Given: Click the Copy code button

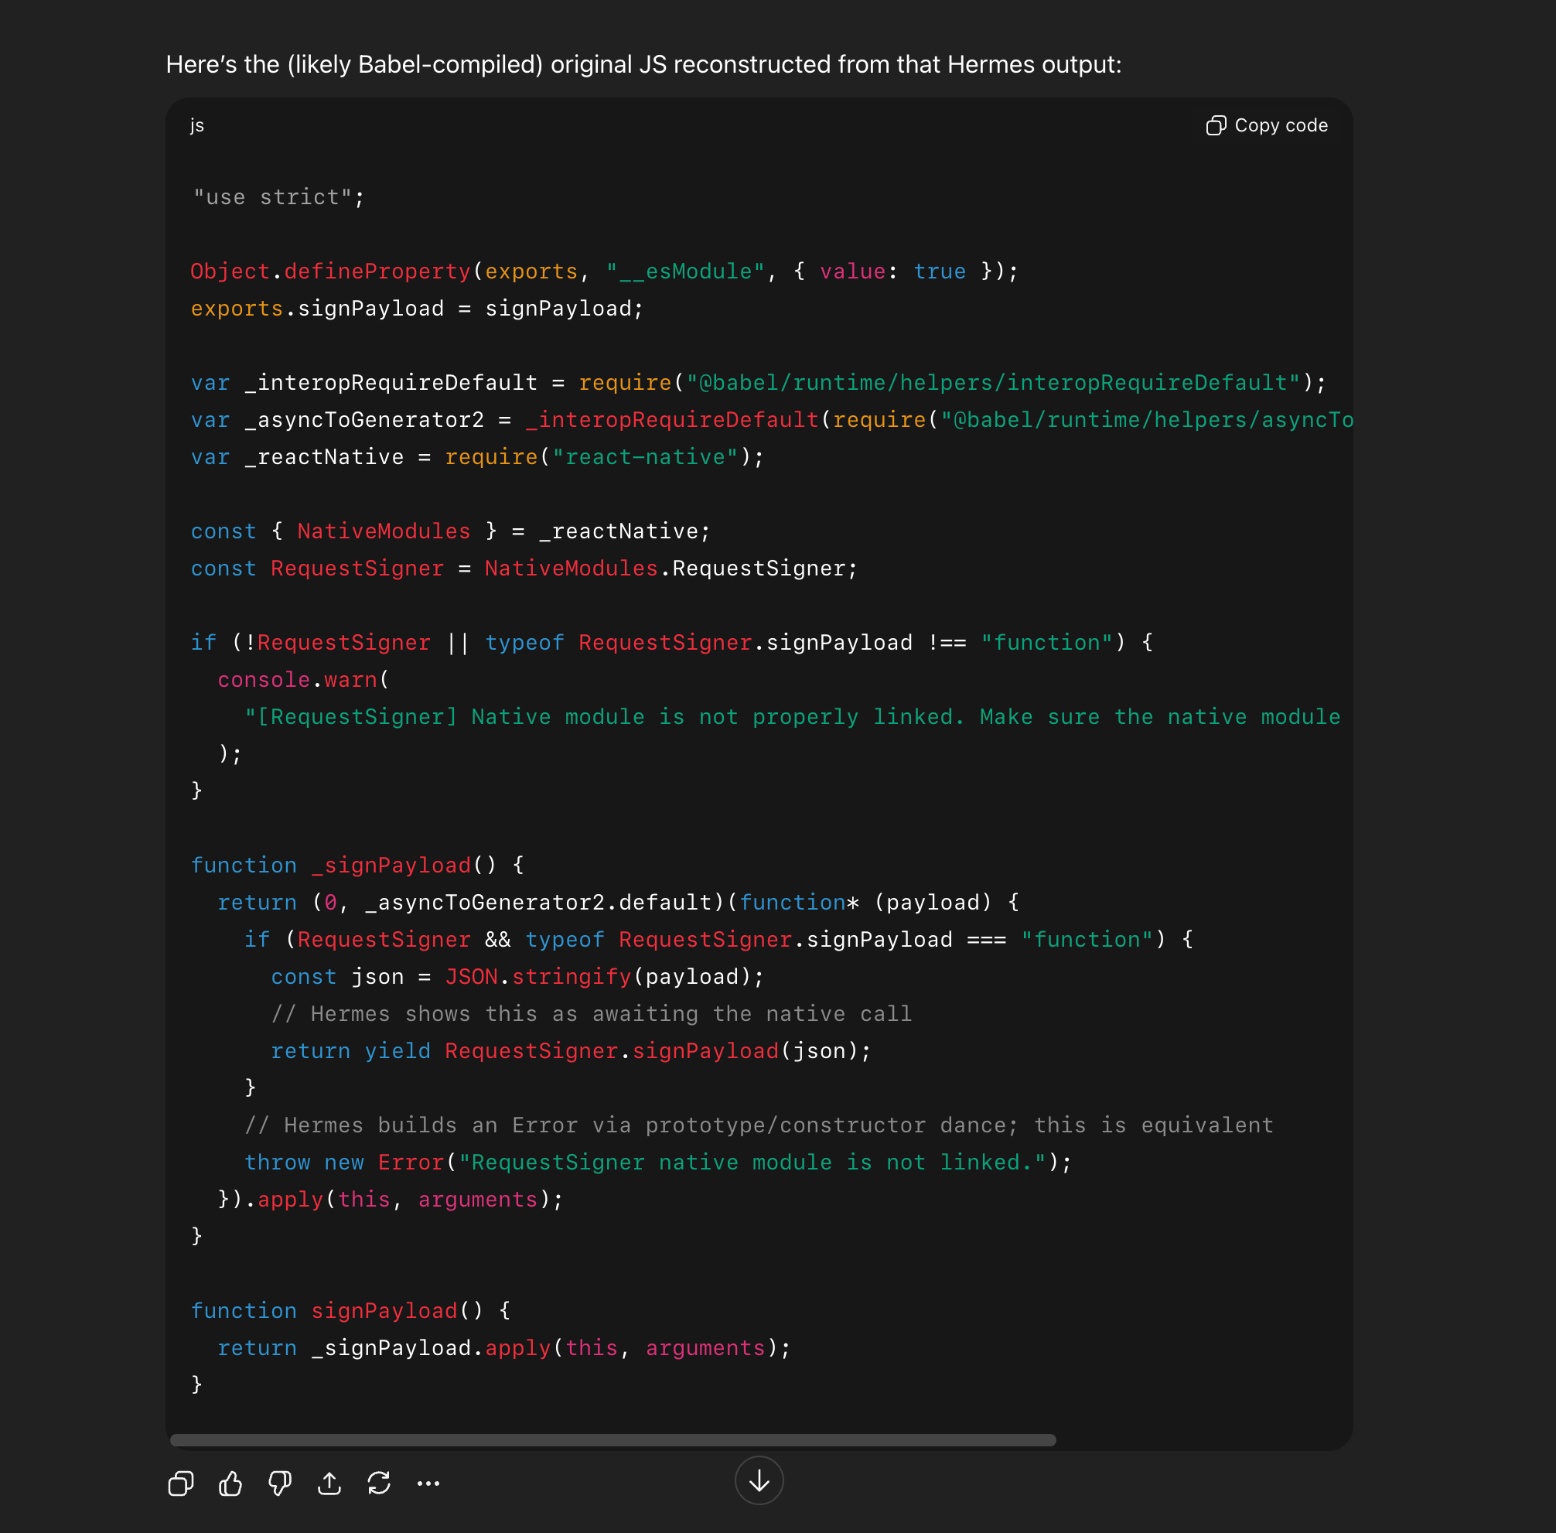Looking at the screenshot, I should pos(1266,125).
